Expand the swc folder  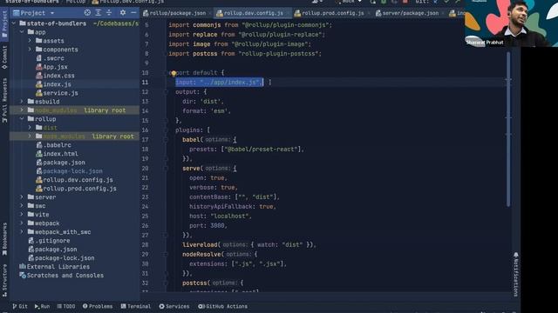tap(22, 206)
